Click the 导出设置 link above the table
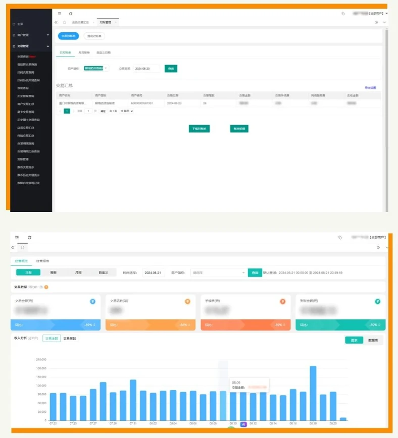Viewport: 398px width, 438px height. click(370, 88)
